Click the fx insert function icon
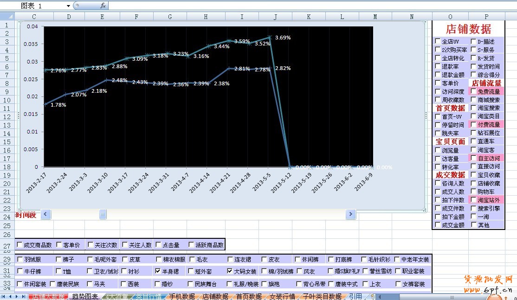This screenshot has height=300, width=517. [x=103, y=6]
